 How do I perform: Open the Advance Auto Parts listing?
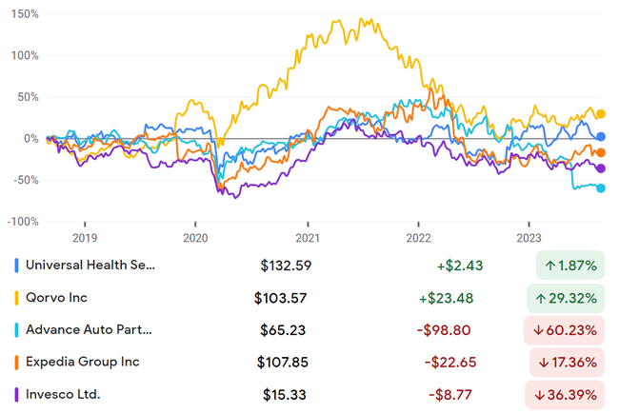click(x=91, y=330)
